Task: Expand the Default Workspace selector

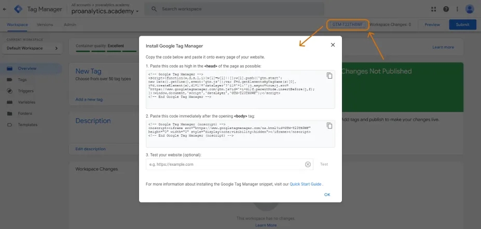Action: click(x=32, y=48)
